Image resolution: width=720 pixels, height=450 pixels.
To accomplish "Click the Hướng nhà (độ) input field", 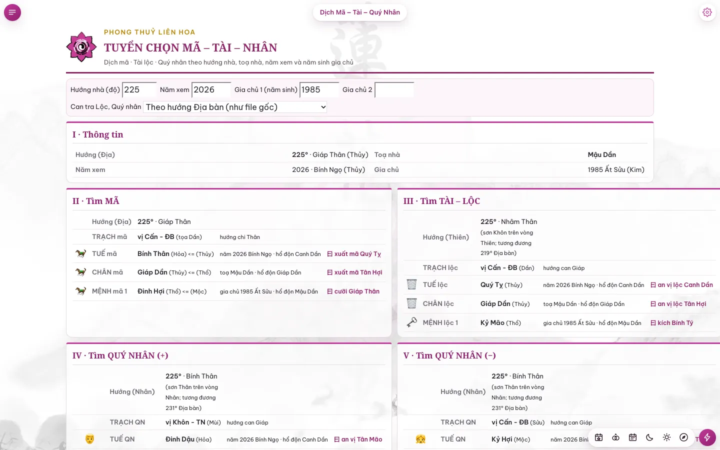I will point(139,90).
